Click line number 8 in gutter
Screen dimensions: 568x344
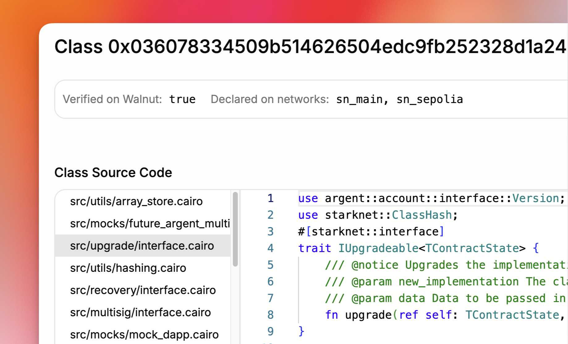(x=270, y=315)
